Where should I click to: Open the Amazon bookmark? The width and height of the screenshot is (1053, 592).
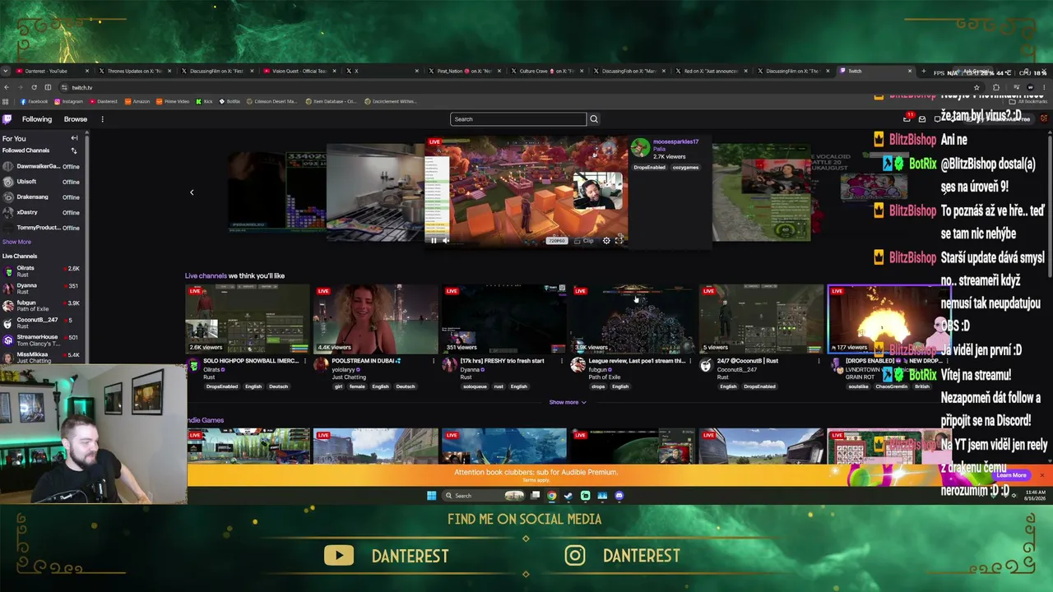pyautogui.click(x=137, y=101)
